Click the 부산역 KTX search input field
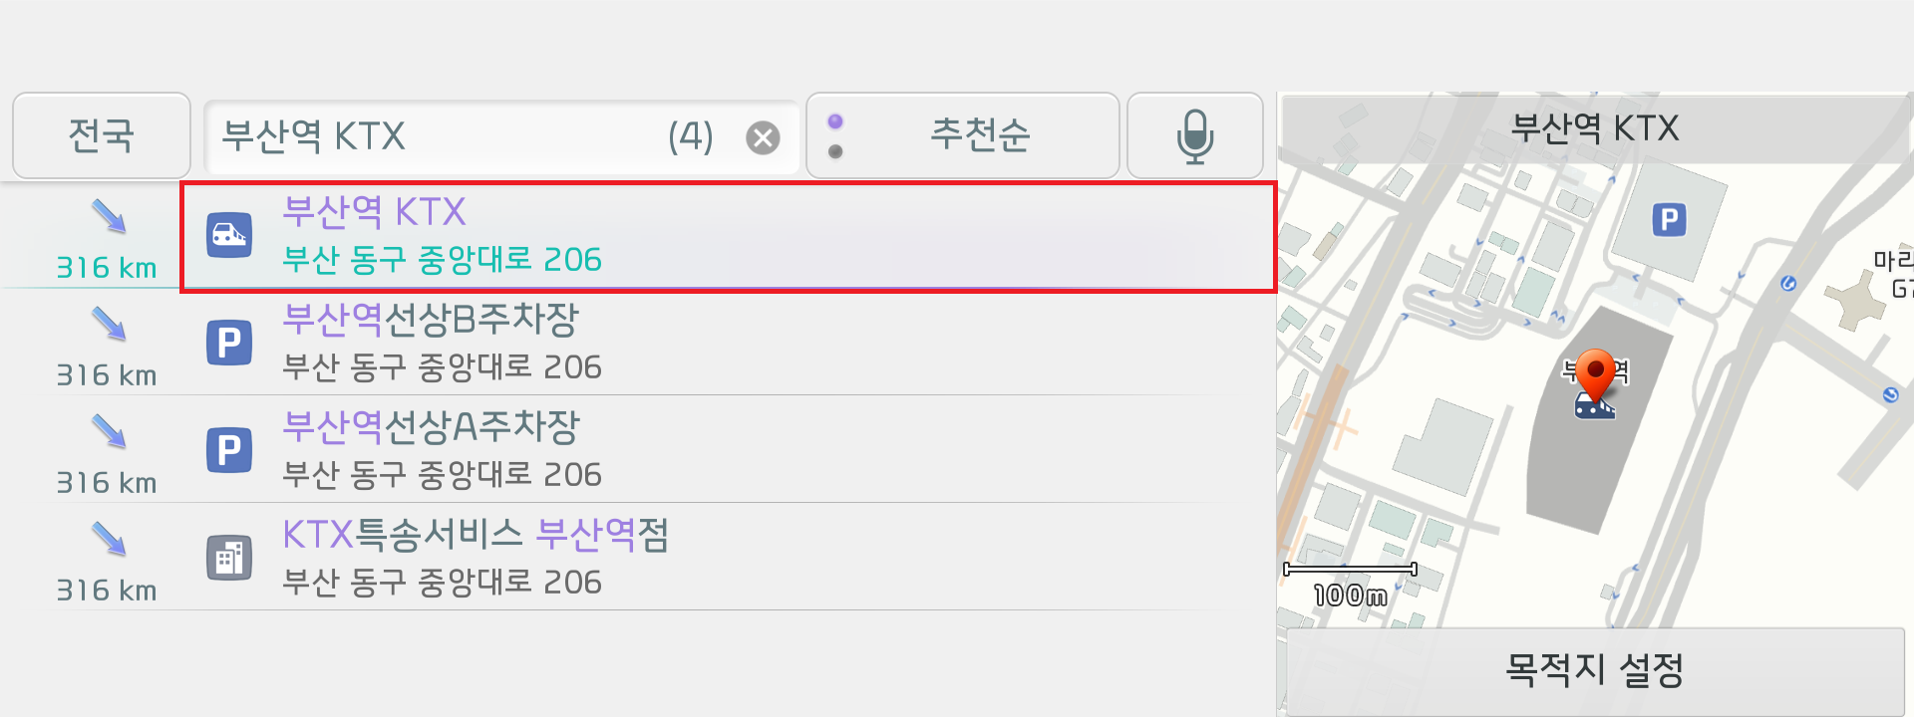The image size is (1914, 717). [439, 136]
